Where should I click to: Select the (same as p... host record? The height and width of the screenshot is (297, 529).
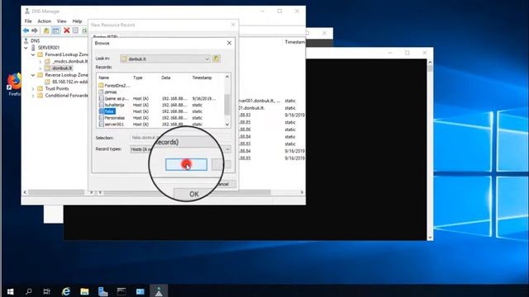coord(114,99)
